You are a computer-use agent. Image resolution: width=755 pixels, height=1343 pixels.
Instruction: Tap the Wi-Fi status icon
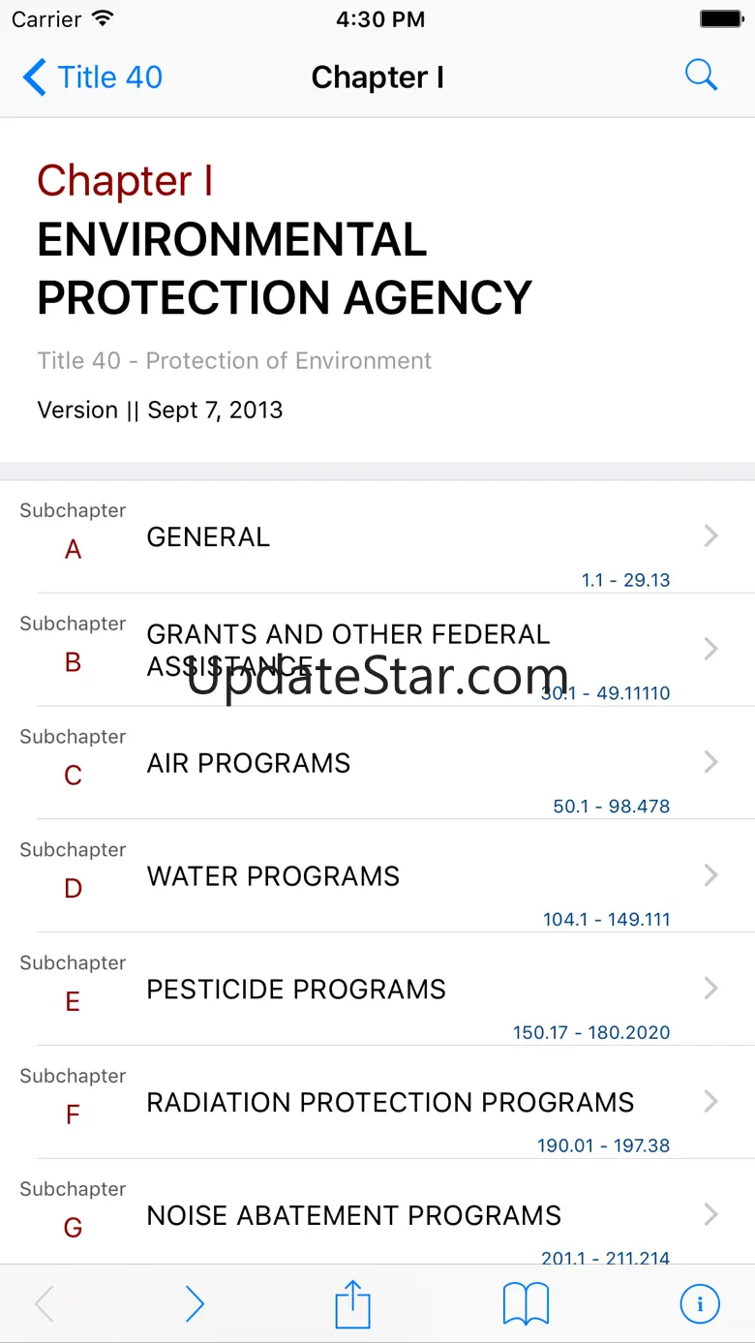click(103, 19)
